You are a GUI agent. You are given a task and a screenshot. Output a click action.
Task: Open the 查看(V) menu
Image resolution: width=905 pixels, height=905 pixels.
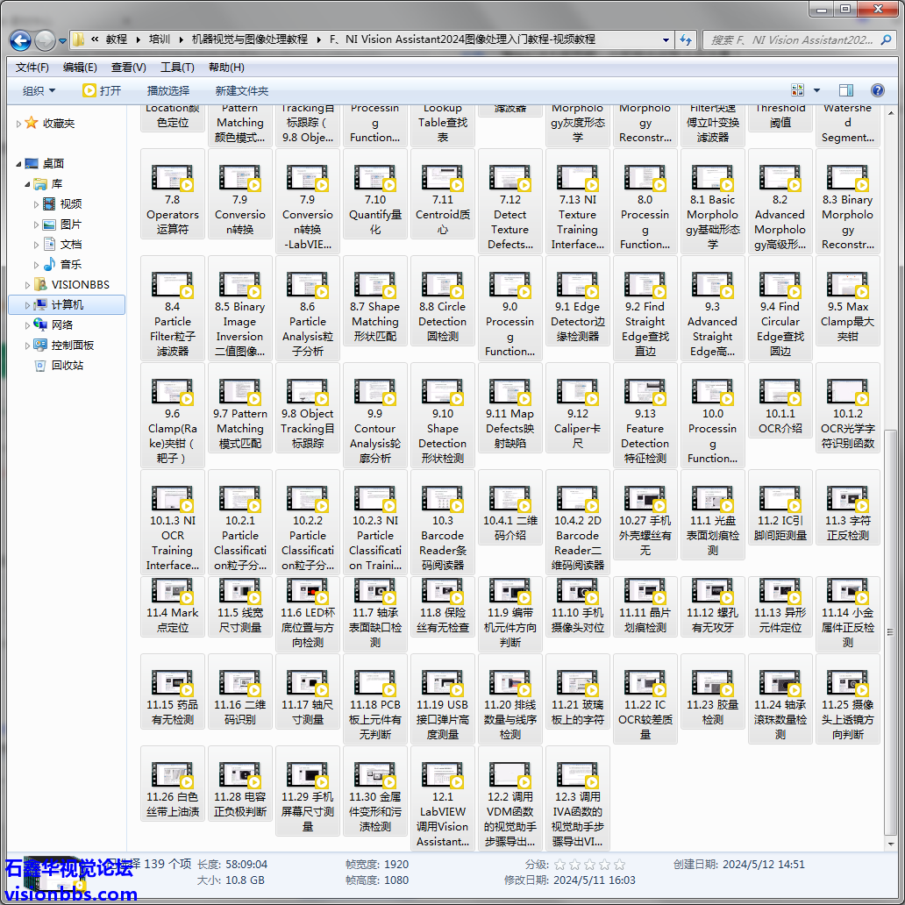(x=129, y=68)
